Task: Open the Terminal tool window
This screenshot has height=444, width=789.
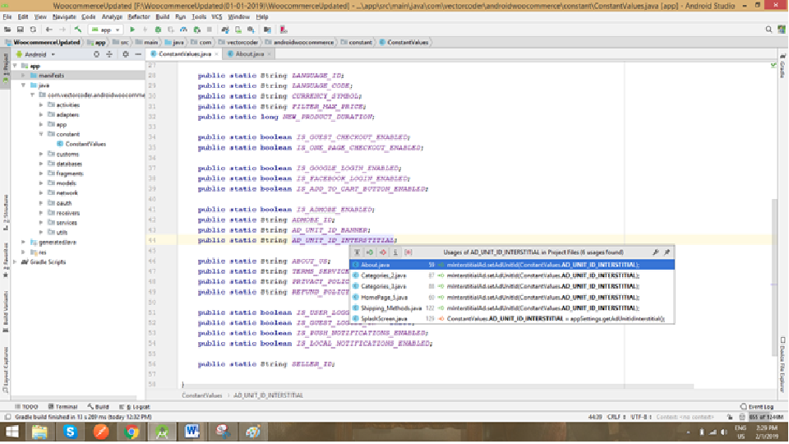Action: (x=63, y=407)
